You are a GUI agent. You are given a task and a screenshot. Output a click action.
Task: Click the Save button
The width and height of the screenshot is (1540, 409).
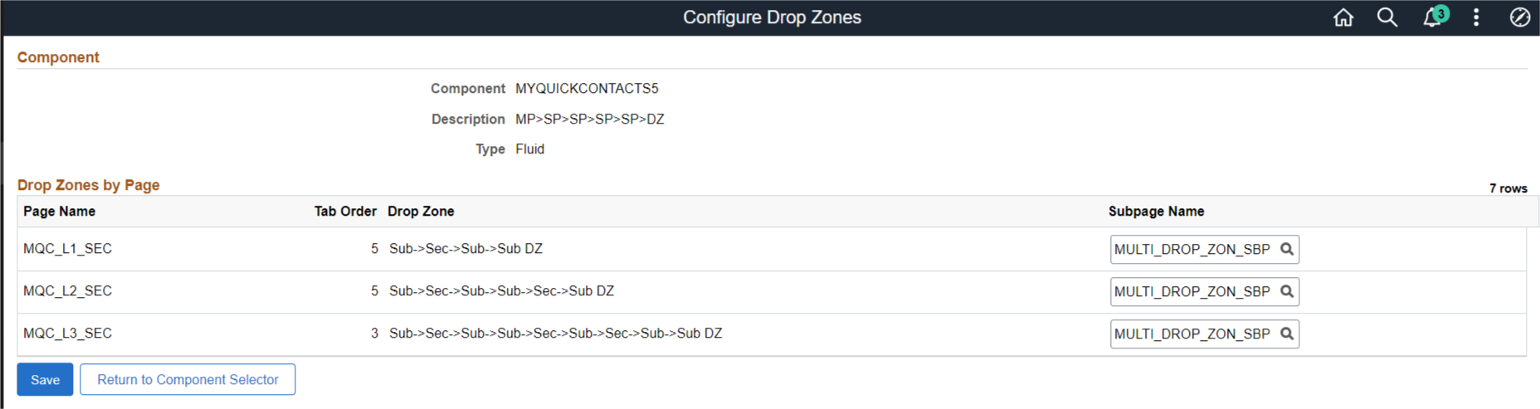click(x=45, y=379)
